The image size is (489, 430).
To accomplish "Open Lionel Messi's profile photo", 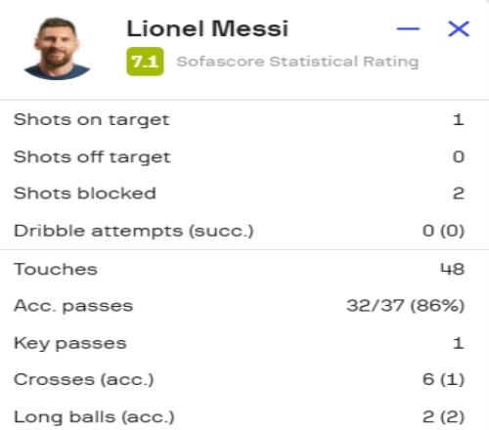I will coord(57,49).
